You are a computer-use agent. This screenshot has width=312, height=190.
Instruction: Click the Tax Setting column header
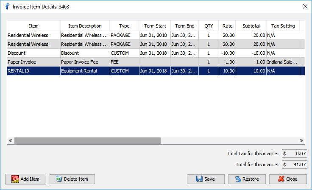point(283,26)
